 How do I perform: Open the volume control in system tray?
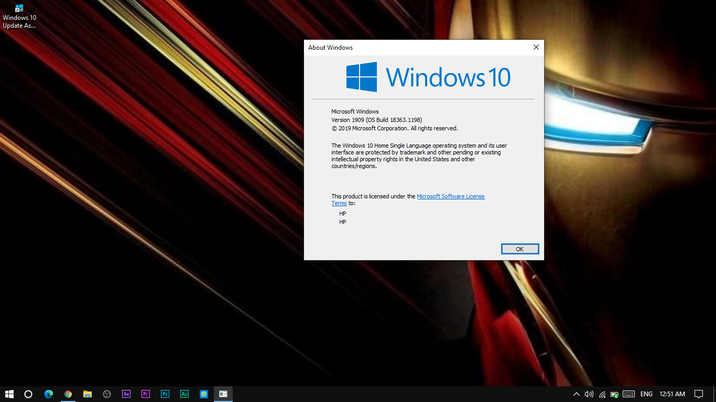589,394
